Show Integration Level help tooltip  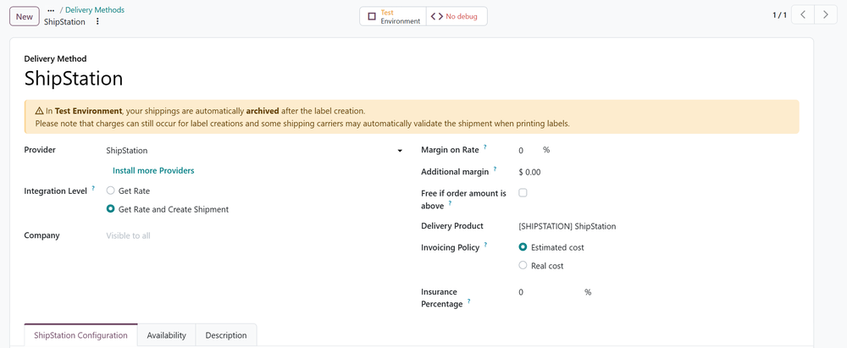point(93,188)
